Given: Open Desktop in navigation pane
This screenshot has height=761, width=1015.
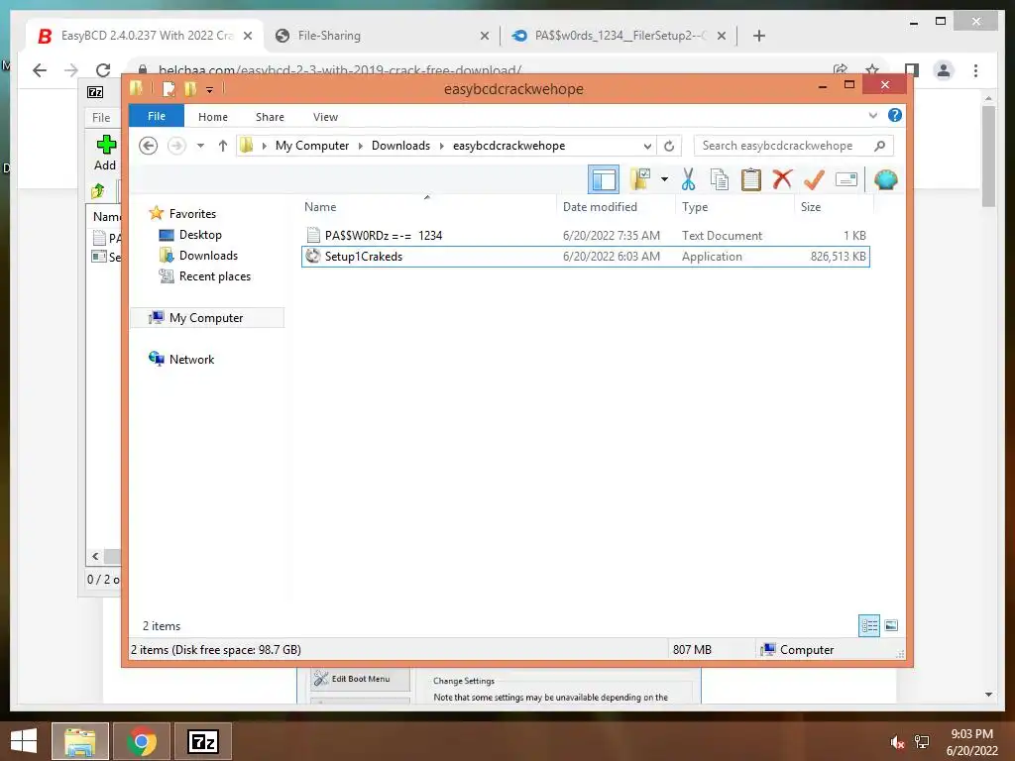Looking at the screenshot, I should [x=200, y=234].
